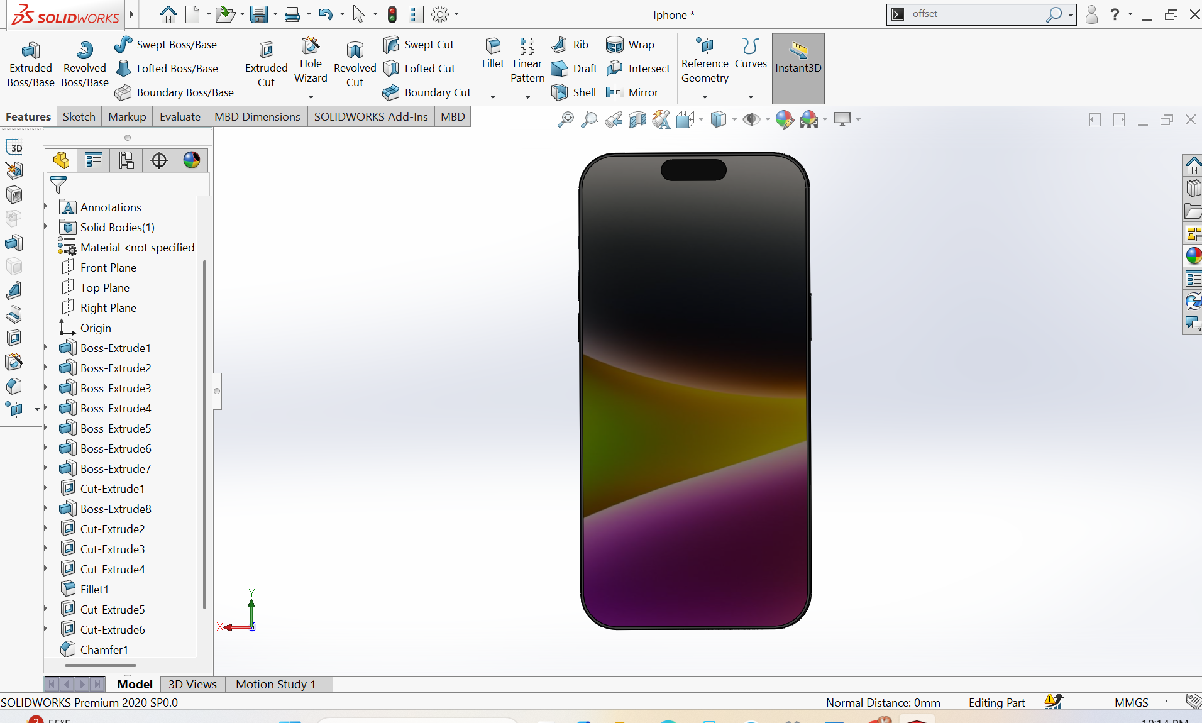Expand the Solid Bodies(1) folder
Image resolution: width=1202 pixels, height=723 pixels.
click(x=46, y=227)
